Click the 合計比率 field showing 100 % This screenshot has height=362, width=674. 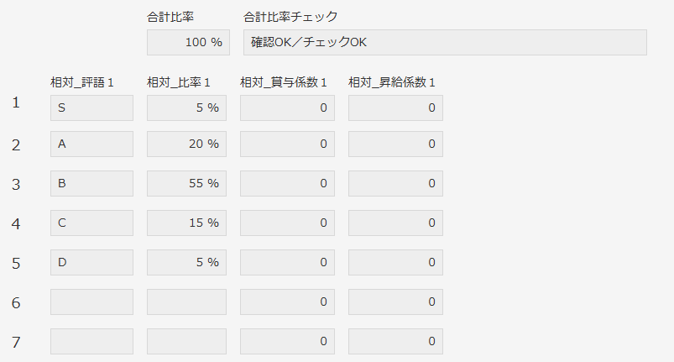(188, 42)
